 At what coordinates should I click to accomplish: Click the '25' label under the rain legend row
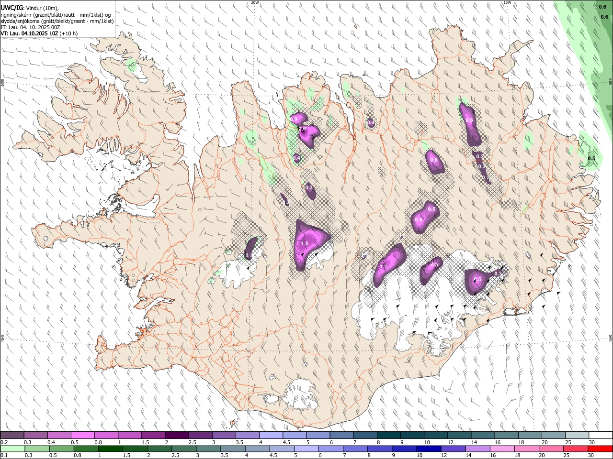tap(567, 456)
